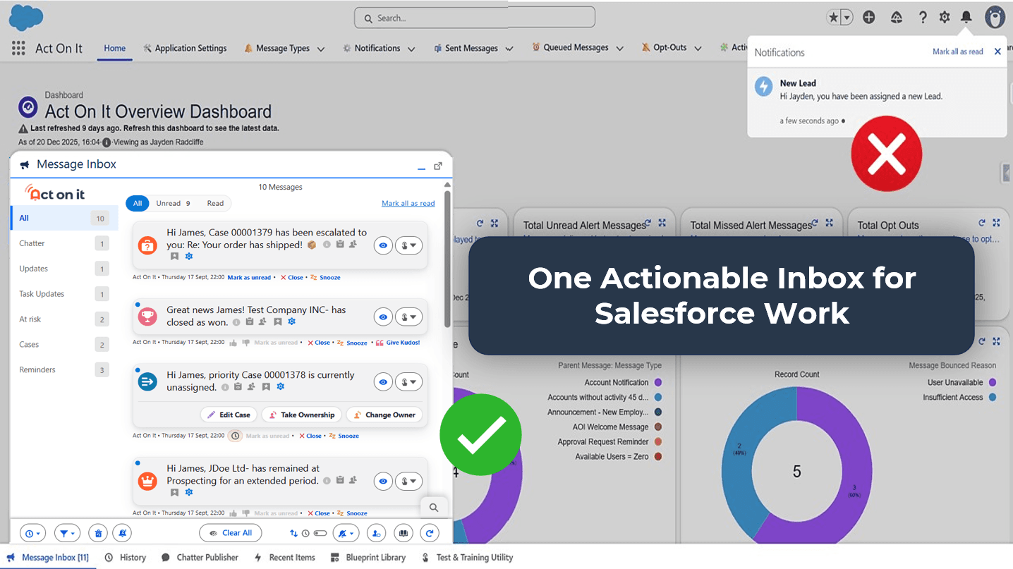Go to the Home tab

click(115, 48)
